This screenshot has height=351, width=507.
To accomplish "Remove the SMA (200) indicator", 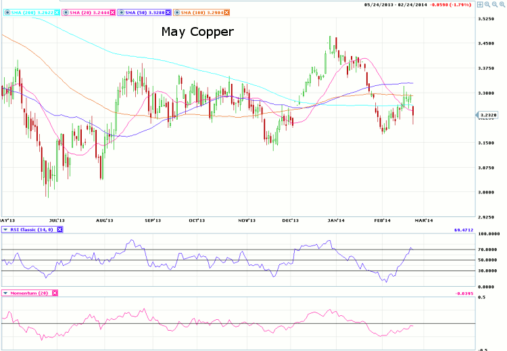I will point(55,12).
